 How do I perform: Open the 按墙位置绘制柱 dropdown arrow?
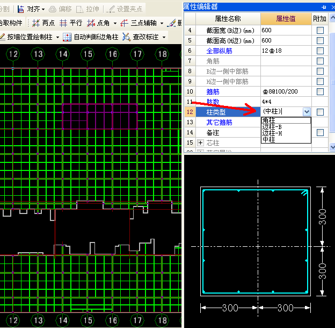click(57, 37)
